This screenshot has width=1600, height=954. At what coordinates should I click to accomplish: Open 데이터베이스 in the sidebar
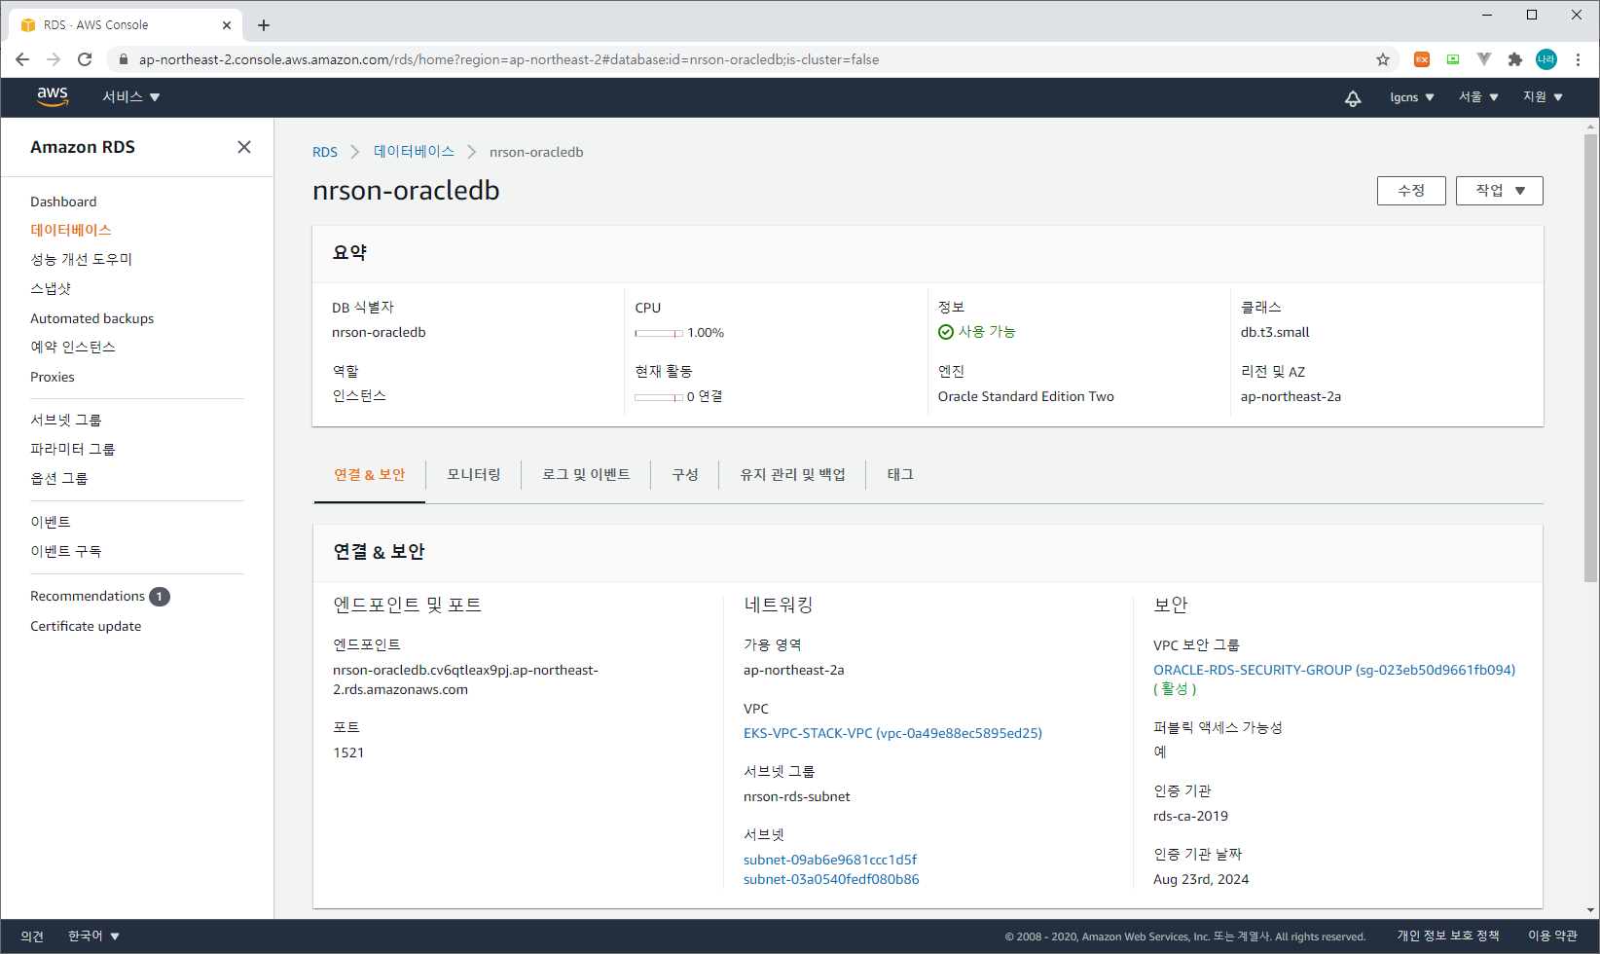coord(71,231)
